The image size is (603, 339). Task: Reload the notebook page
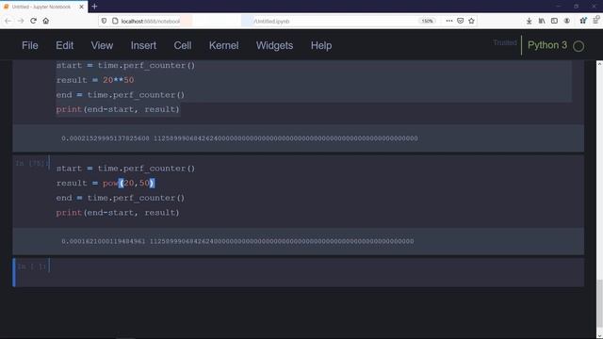[34, 21]
